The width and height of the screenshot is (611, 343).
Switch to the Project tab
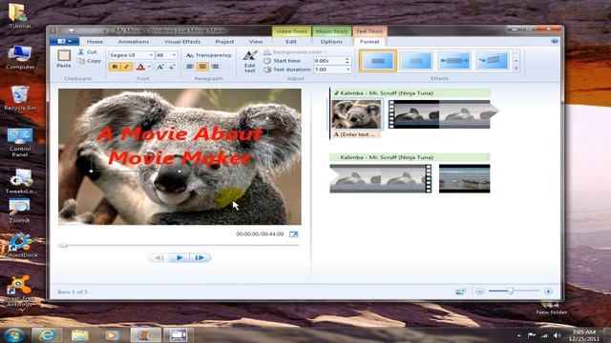pos(224,42)
